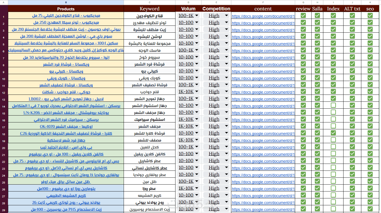The width and height of the screenshot is (381, 213).
Task: Follow the docs.google.com link in row 15
Action: 263,113
